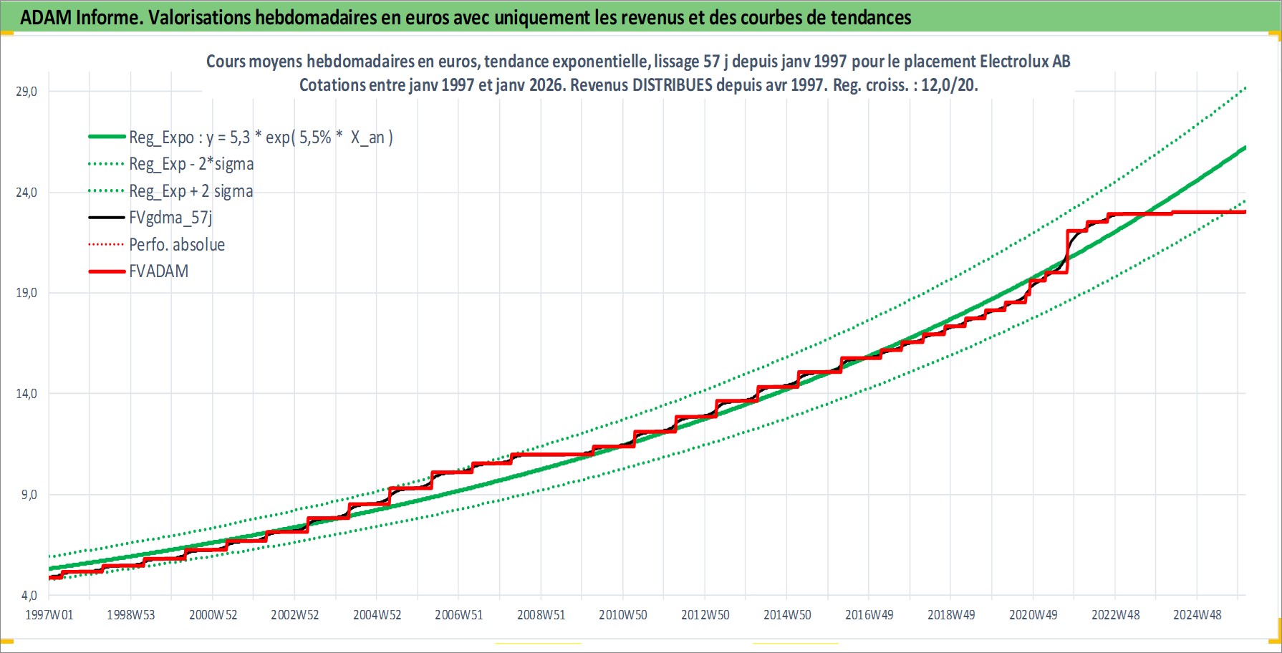
Task: Click the x-axis label 2020W49
Action: pos(1033,615)
